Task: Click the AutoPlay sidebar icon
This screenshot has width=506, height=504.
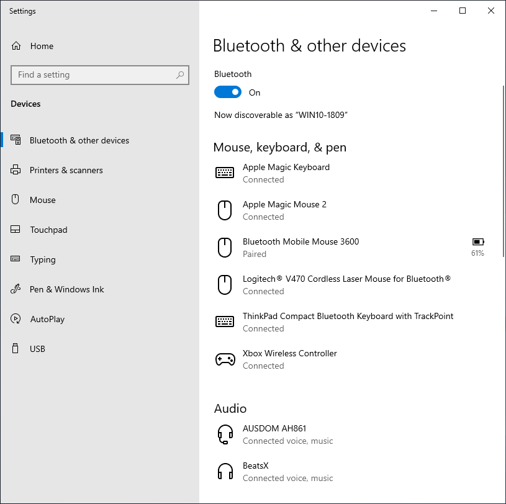Action: point(16,319)
